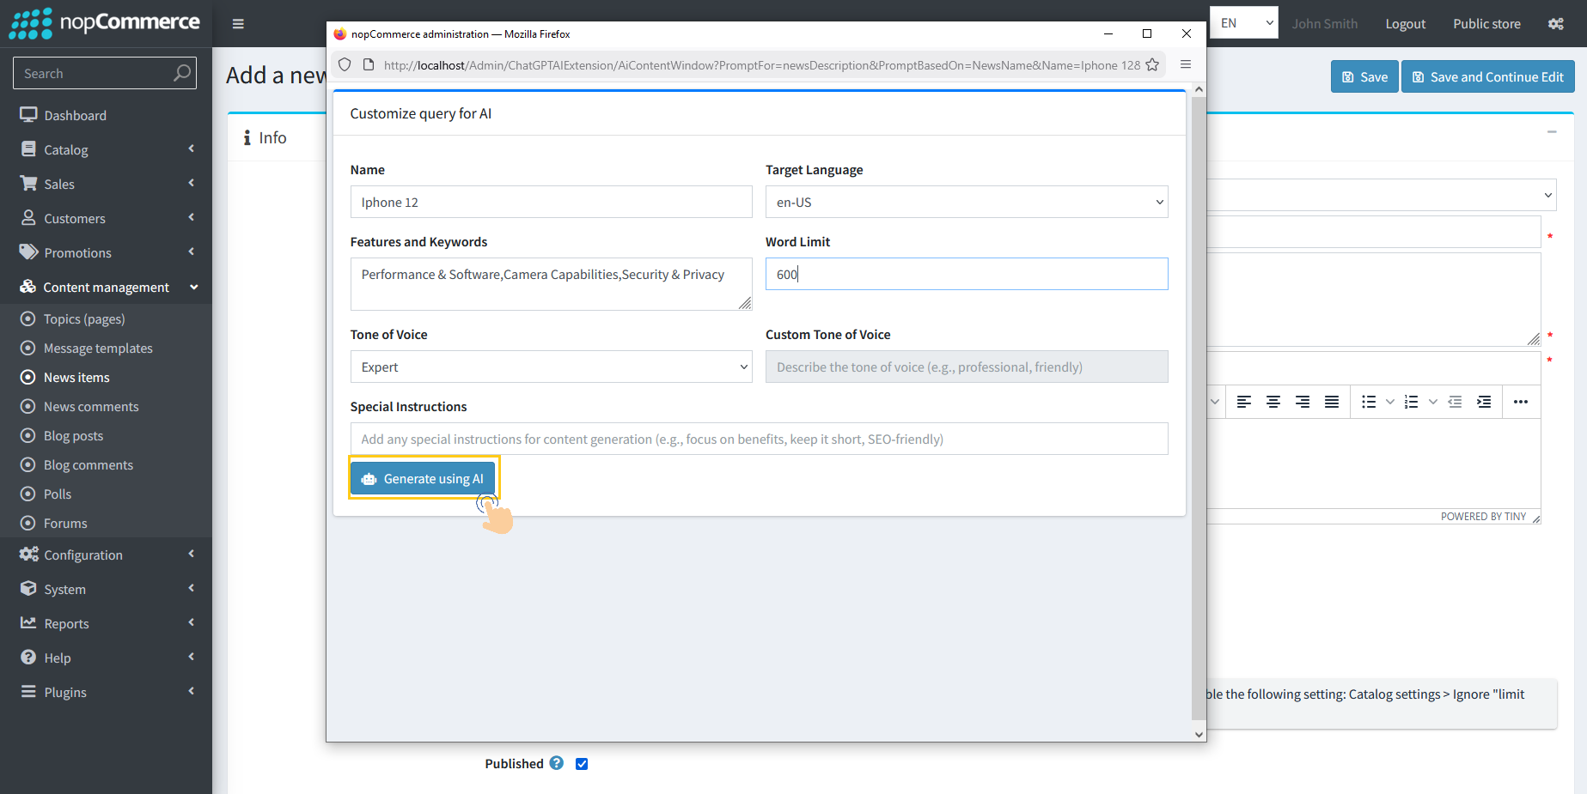Decrease indent in the editor toolbar
This screenshot has height=794, width=1587.
pos(1455,401)
